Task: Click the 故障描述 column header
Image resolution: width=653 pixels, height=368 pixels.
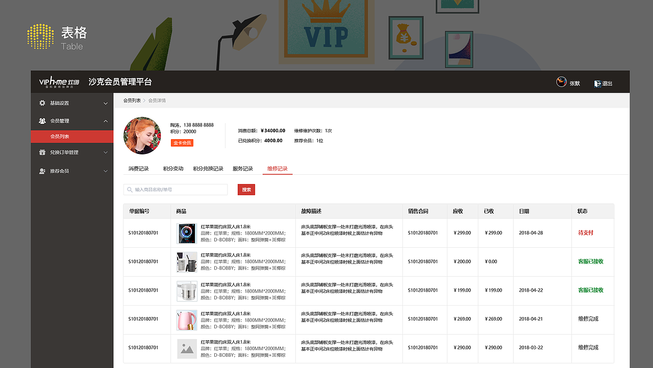Action: (311, 211)
